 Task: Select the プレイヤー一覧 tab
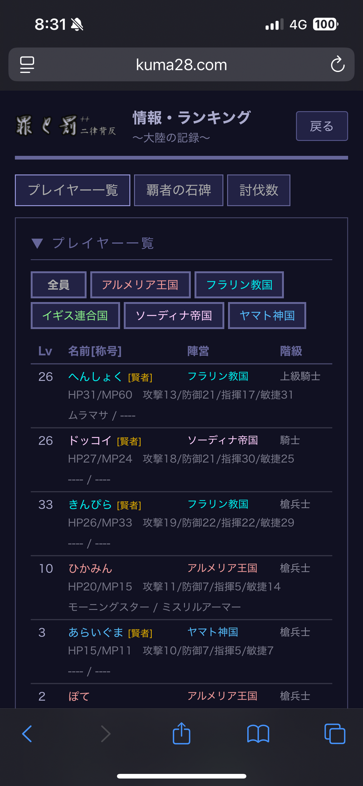click(x=73, y=190)
